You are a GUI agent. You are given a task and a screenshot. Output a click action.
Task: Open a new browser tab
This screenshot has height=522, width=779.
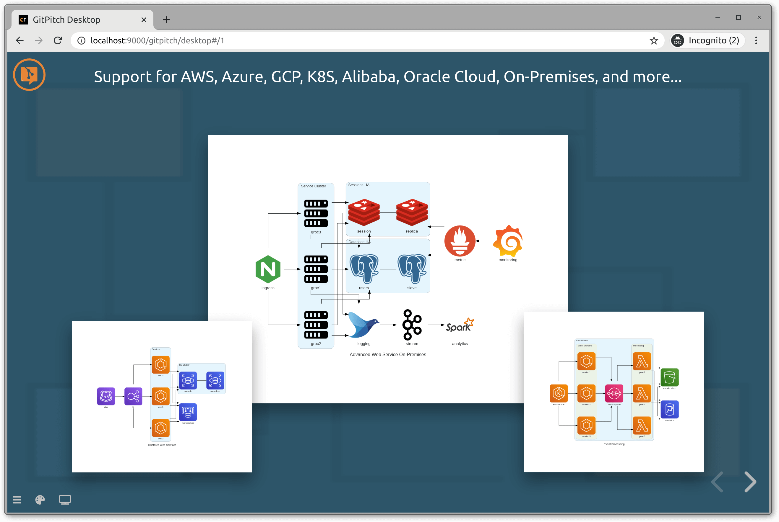point(166,20)
